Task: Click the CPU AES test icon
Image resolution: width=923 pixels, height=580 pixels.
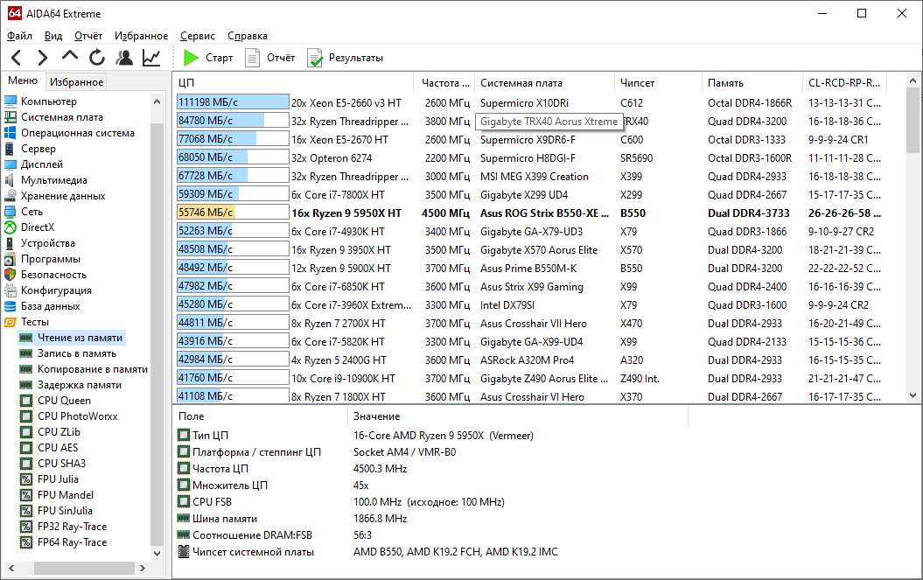Action: [26, 448]
